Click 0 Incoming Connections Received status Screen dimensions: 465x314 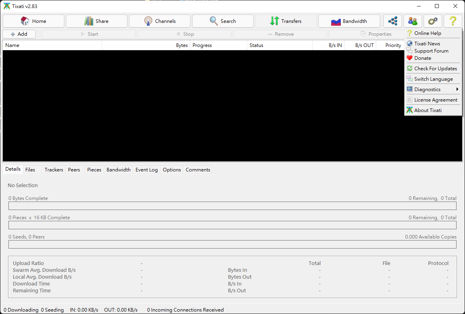tap(185, 310)
